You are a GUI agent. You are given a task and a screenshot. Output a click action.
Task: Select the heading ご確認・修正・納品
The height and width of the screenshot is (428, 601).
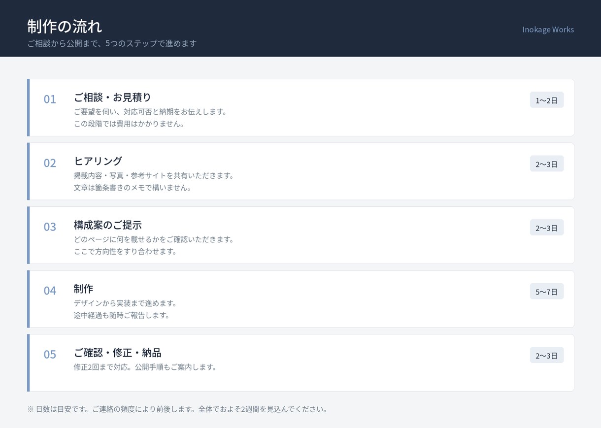coord(117,353)
